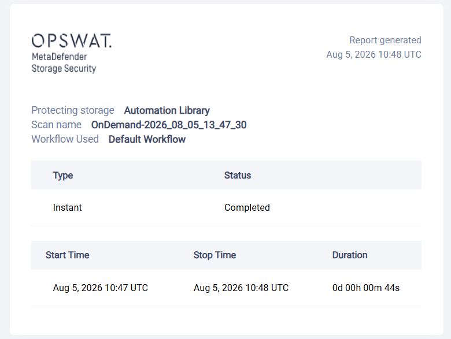The width and height of the screenshot is (451, 339).
Task: Select the Automation Library storage name
Action: click(x=167, y=110)
